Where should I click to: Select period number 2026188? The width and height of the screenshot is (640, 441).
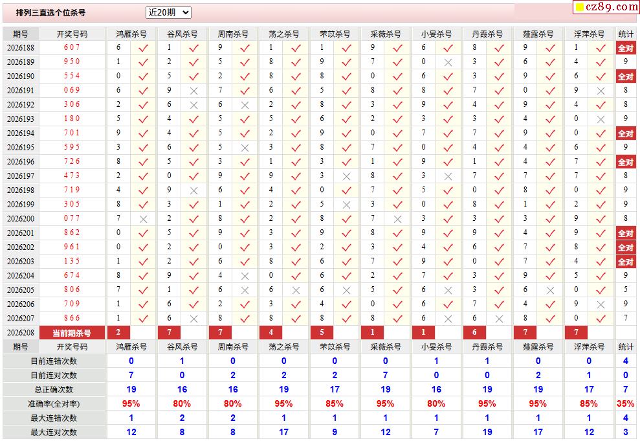(21, 48)
